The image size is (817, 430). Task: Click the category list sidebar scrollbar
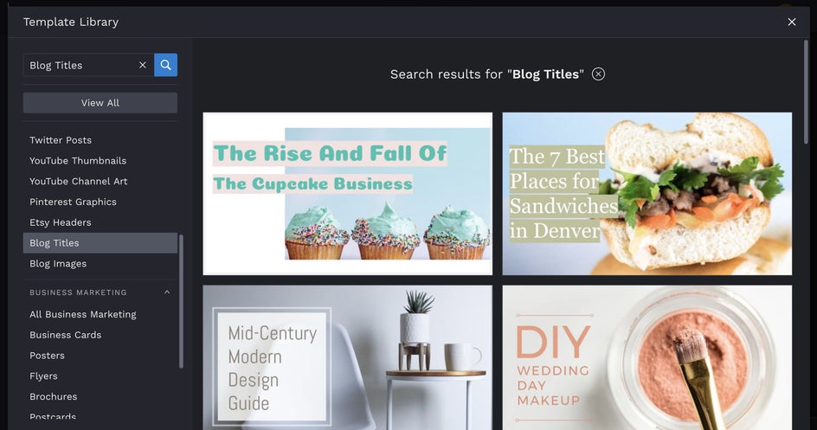point(182,301)
